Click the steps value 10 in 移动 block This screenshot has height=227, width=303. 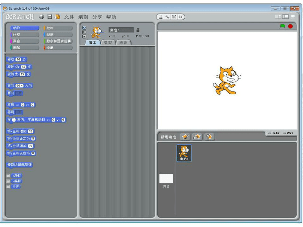(x=18, y=59)
